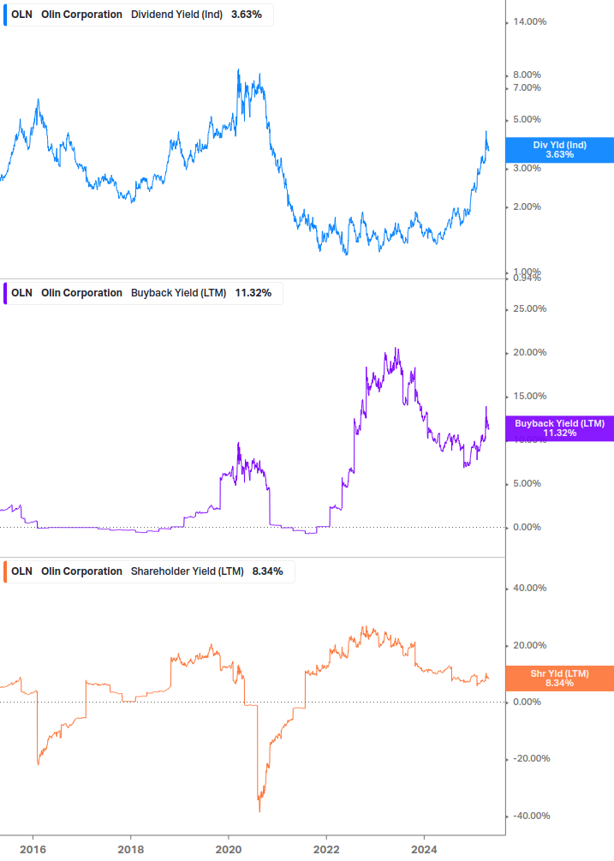Click the 14.00% dividend yield axis label
614x861 pixels.
529,22
